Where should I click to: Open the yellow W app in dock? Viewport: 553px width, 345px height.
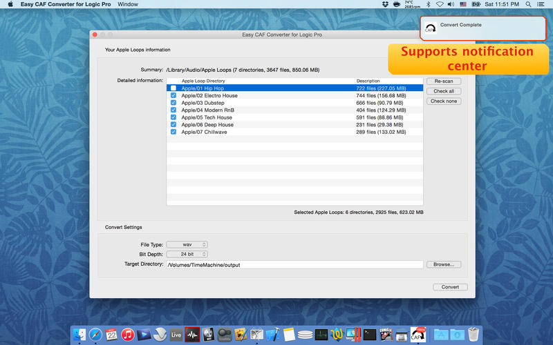pyautogui.click(x=337, y=334)
